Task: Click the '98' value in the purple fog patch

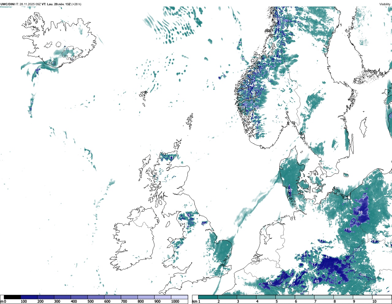Action: tap(360, 212)
